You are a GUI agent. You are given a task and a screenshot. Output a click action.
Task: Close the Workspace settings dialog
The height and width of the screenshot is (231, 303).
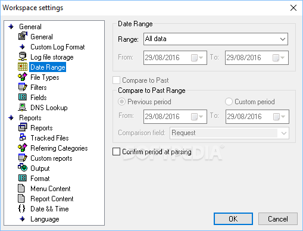tap(293, 8)
